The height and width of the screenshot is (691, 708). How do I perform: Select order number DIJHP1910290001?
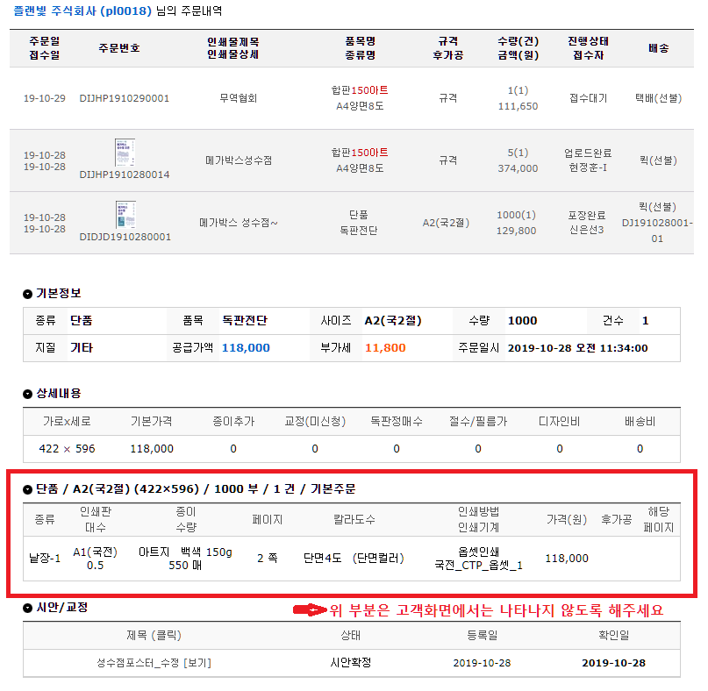125,98
